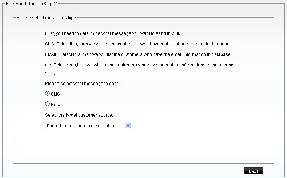Click 'send in bulk' in the first sentence
287x178 pixels.
(x=169, y=33)
